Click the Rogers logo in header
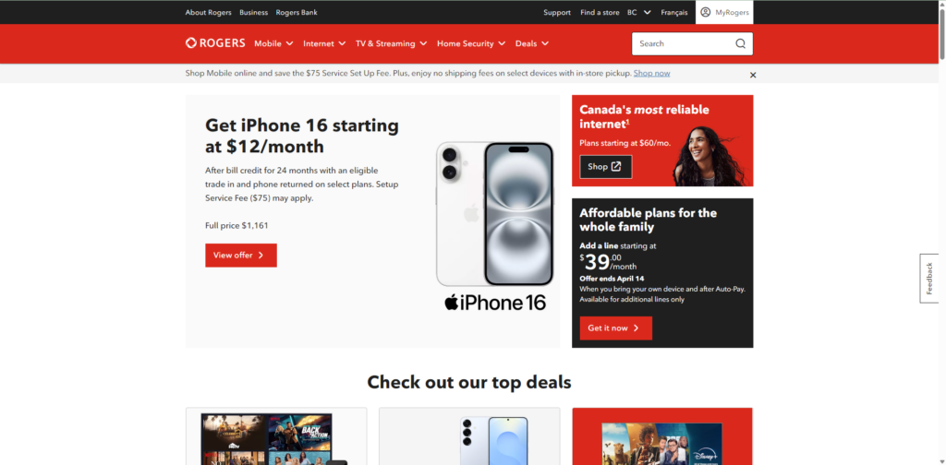 [215, 42]
